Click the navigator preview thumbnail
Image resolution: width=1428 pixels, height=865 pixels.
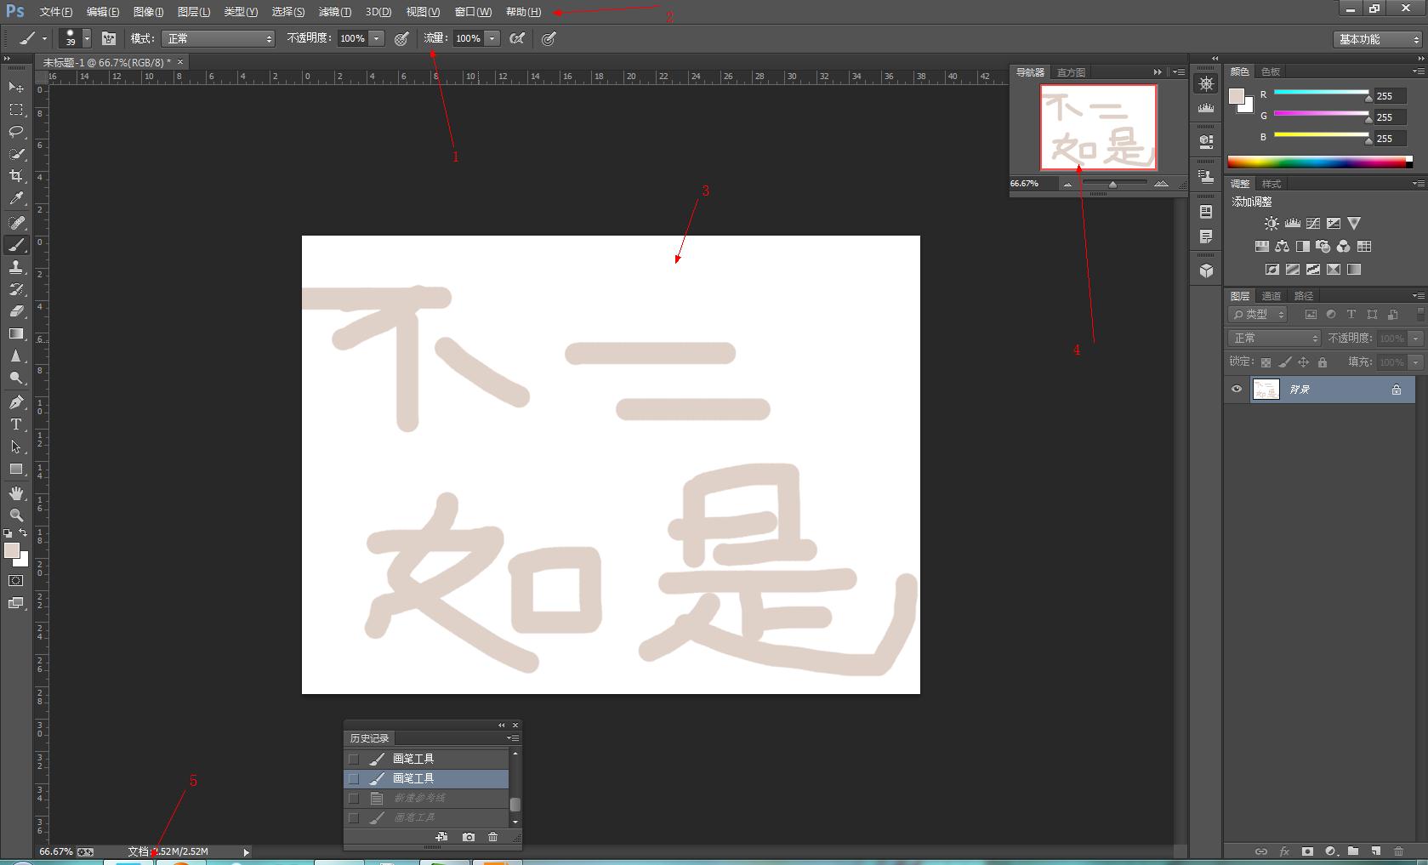1099,128
